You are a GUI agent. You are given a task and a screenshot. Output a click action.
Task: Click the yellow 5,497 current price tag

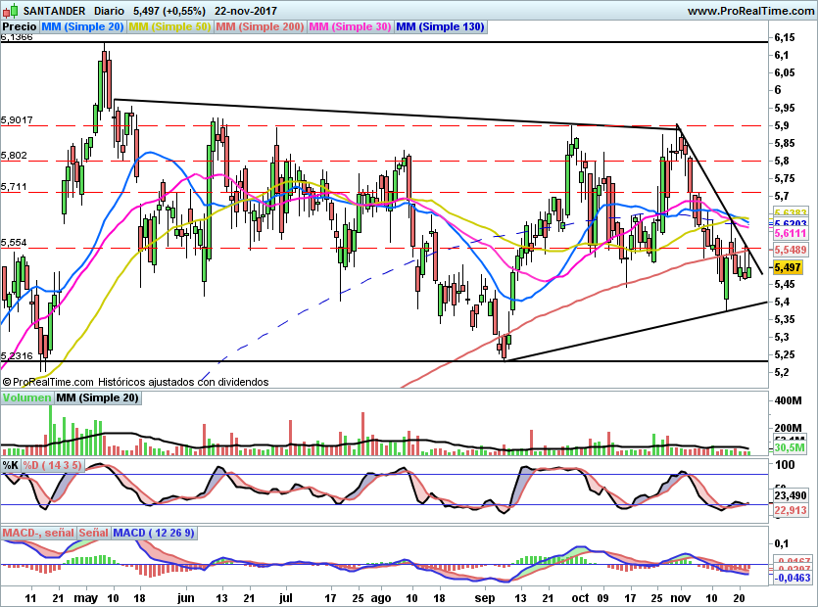[x=788, y=267]
